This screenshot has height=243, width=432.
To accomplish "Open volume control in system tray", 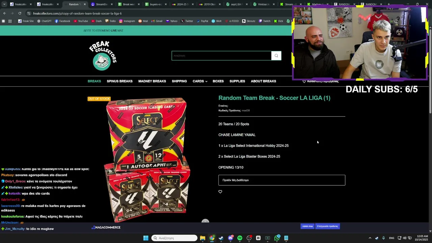I will point(404,238).
